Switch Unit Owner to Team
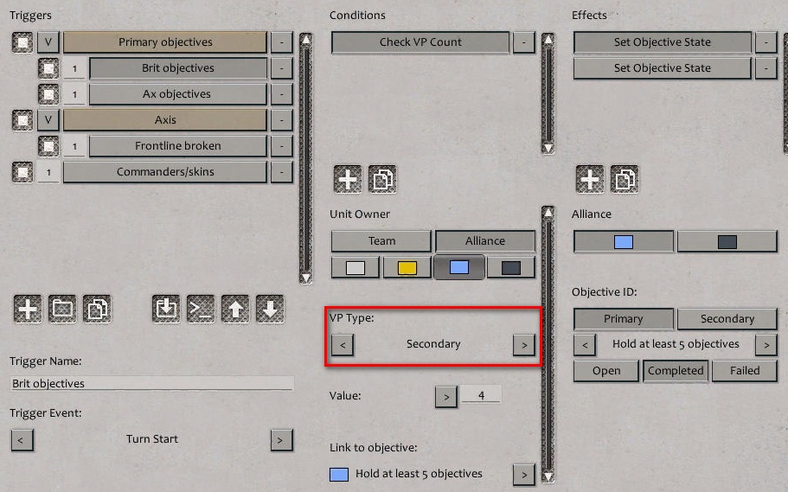Image resolution: width=788 pixels, height=492 pixels. coord(381,241)
